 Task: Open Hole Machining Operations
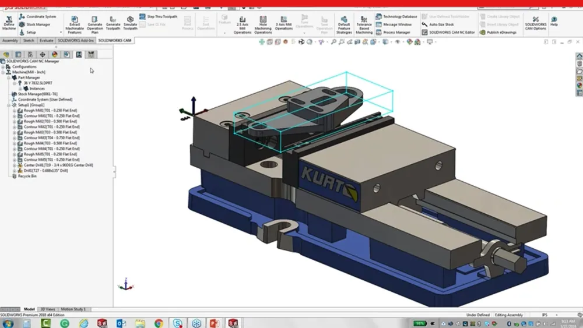(x=263, y=25)
